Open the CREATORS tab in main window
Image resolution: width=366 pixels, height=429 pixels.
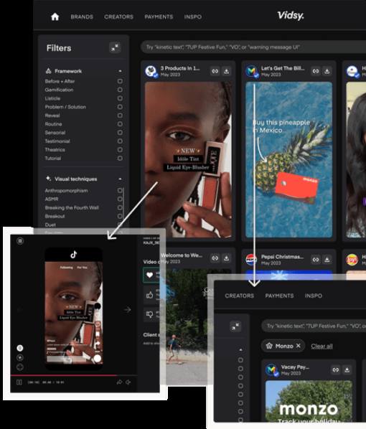118,16
